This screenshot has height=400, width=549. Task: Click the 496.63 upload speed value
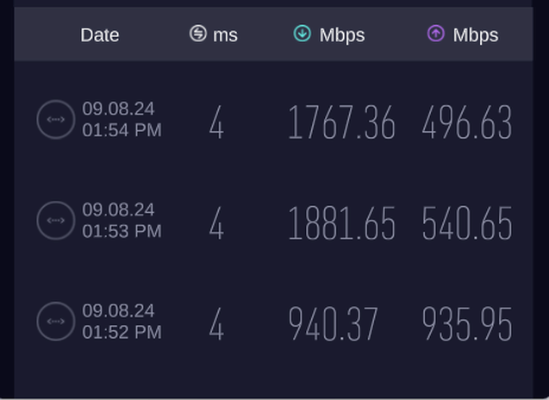(x=467, y=122)
